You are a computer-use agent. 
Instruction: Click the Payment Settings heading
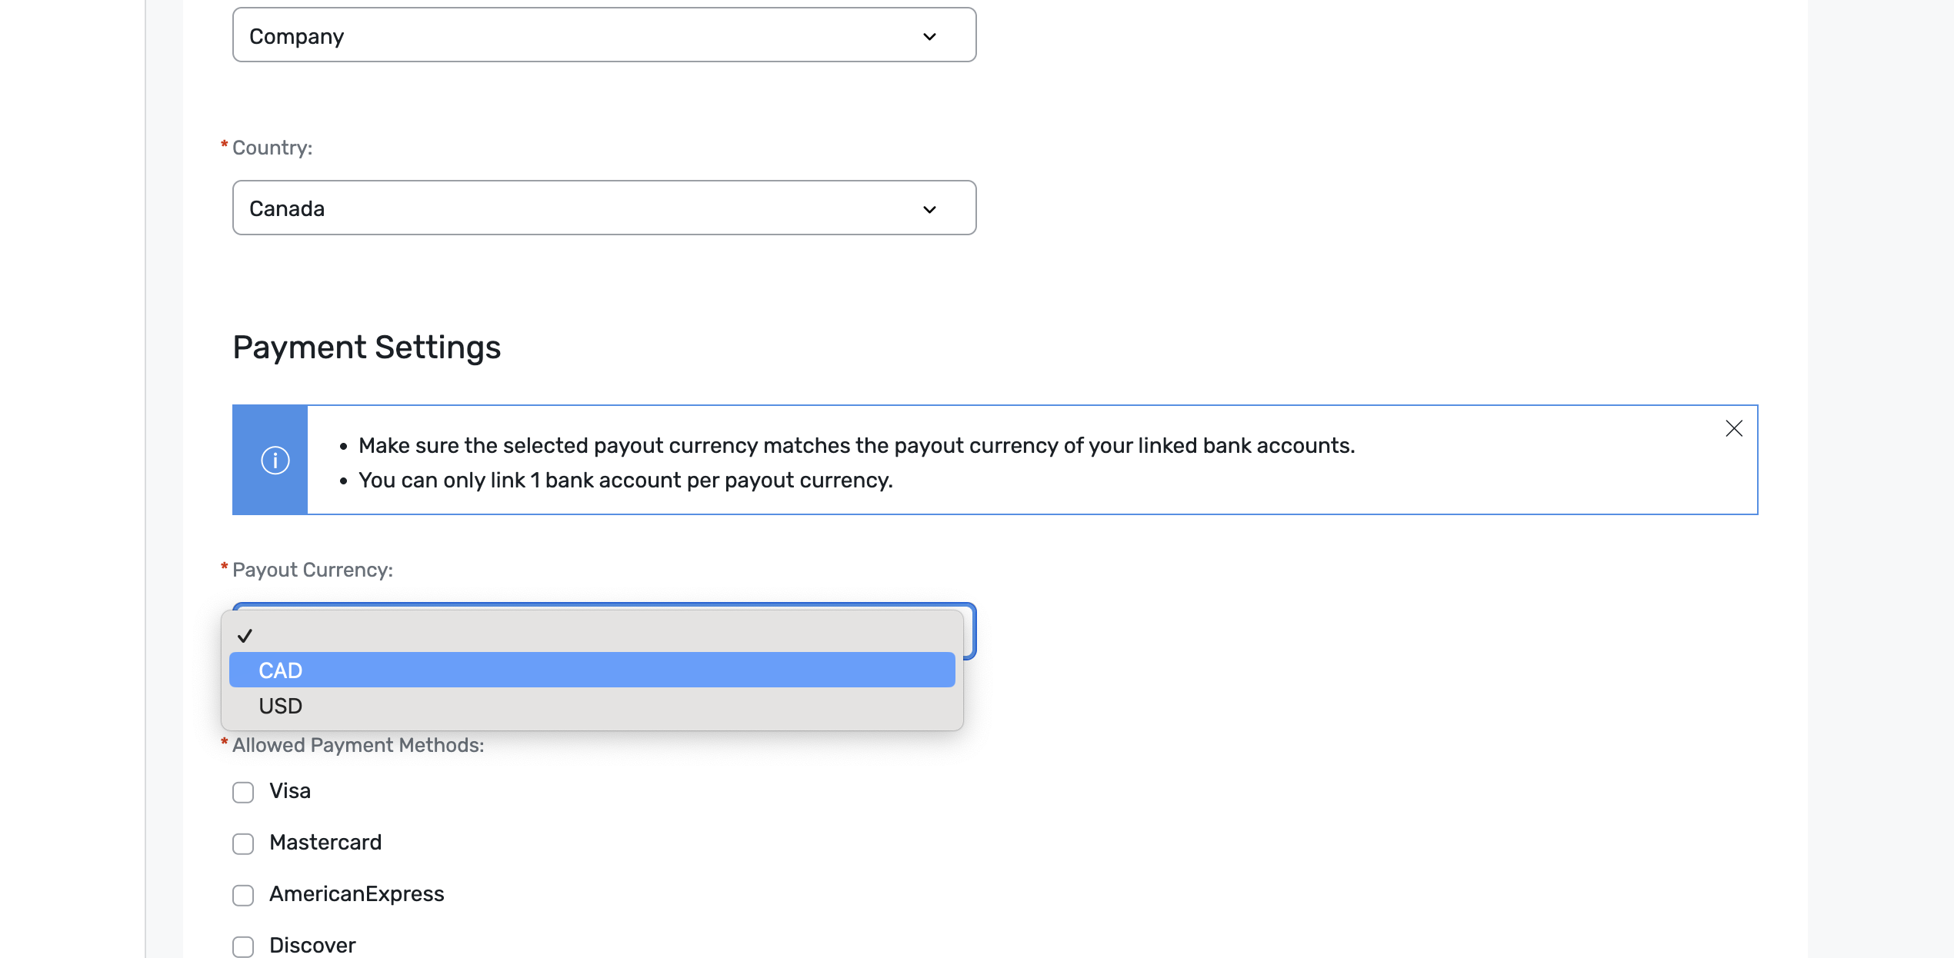[x=367, y=348]
